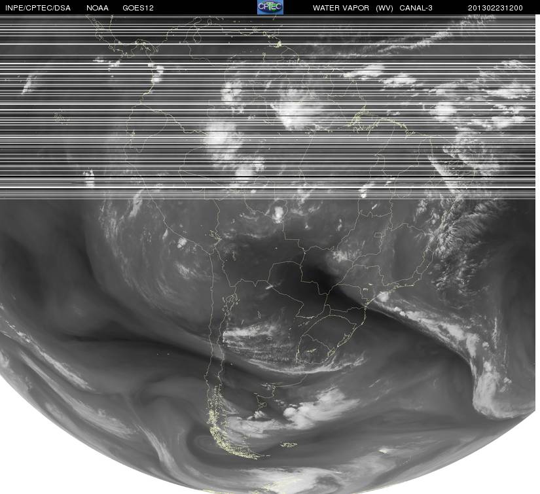540x494 pixels.
Task: Click the NOAA label in header
Action: (98, 8)
